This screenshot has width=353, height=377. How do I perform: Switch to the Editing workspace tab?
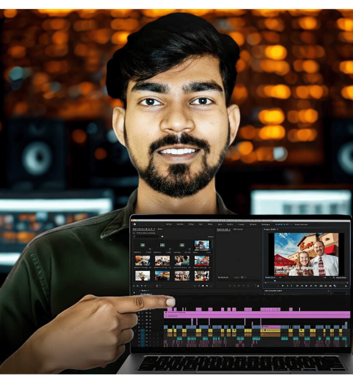191,224
